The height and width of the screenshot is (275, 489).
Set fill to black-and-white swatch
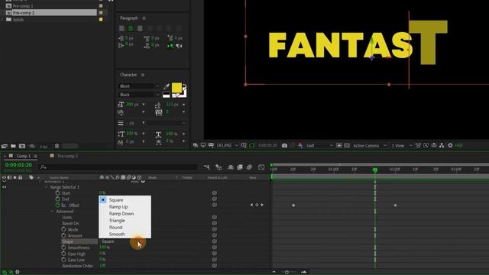(167, 95)
